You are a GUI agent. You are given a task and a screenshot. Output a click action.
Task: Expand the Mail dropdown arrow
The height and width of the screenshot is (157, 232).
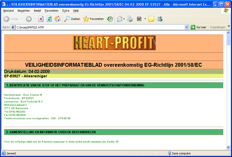124,19
